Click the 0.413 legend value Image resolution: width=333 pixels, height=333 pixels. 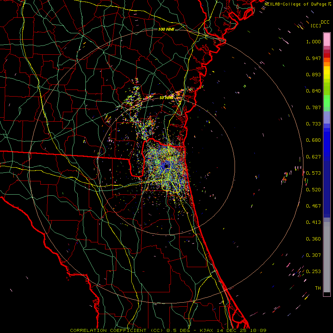pos(313,222)
